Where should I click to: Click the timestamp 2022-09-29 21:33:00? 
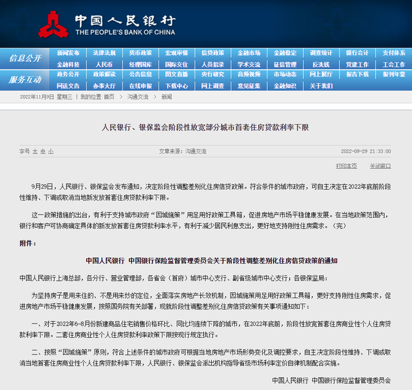tap(366, 151)
